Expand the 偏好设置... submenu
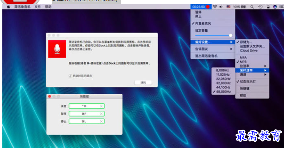 [213, 42]
